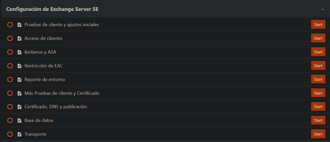
Task: Start the Base de datos lesson
Action: coord(318,120)
